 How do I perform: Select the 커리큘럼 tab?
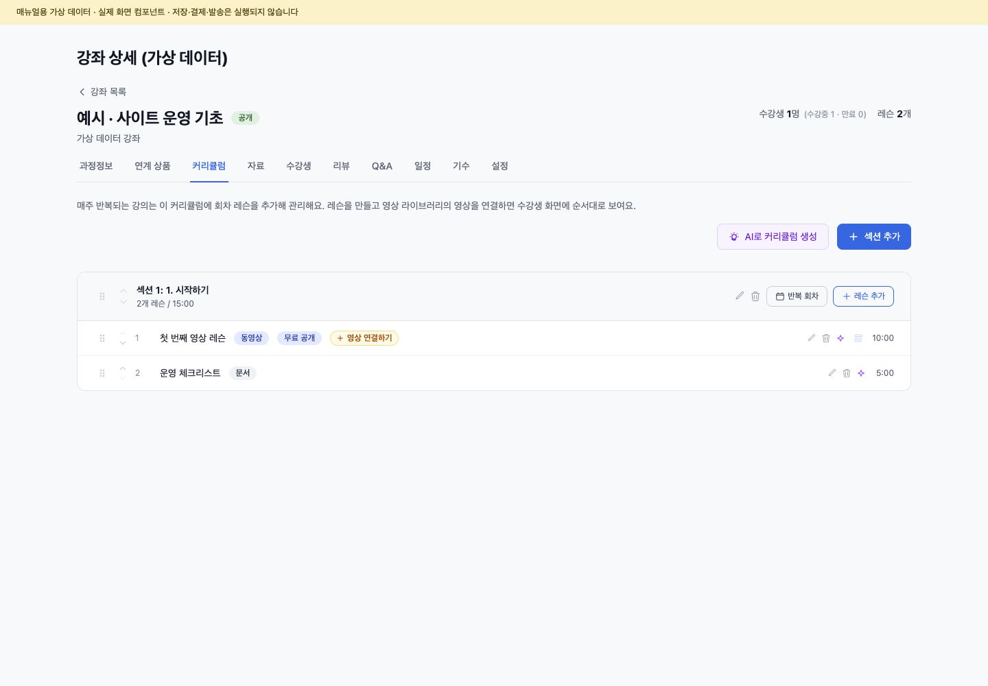(x=209, y=166)
